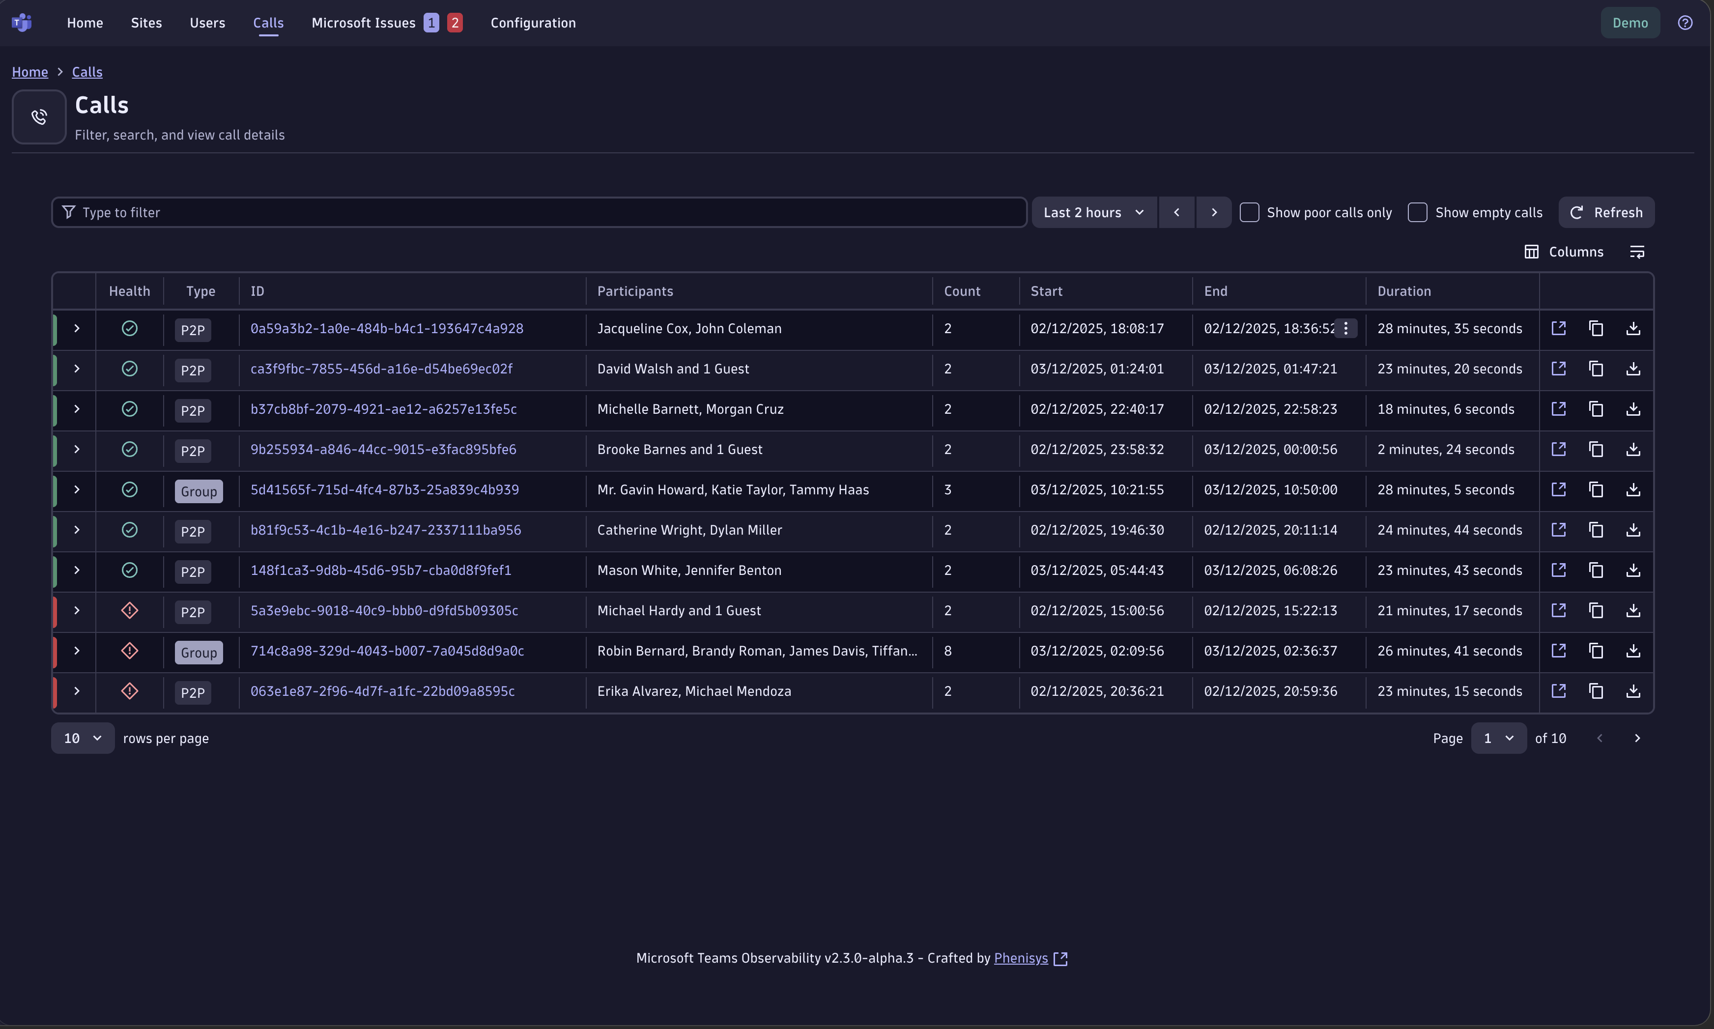
Task: Open the rows per page dropdown
Action: click(82, 738)
